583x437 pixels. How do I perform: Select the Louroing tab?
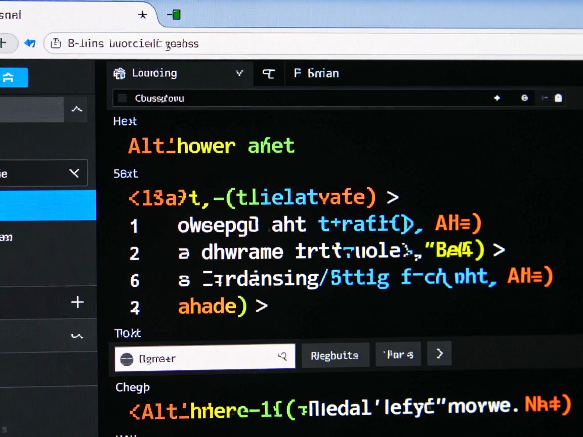(x=154, y=73)
